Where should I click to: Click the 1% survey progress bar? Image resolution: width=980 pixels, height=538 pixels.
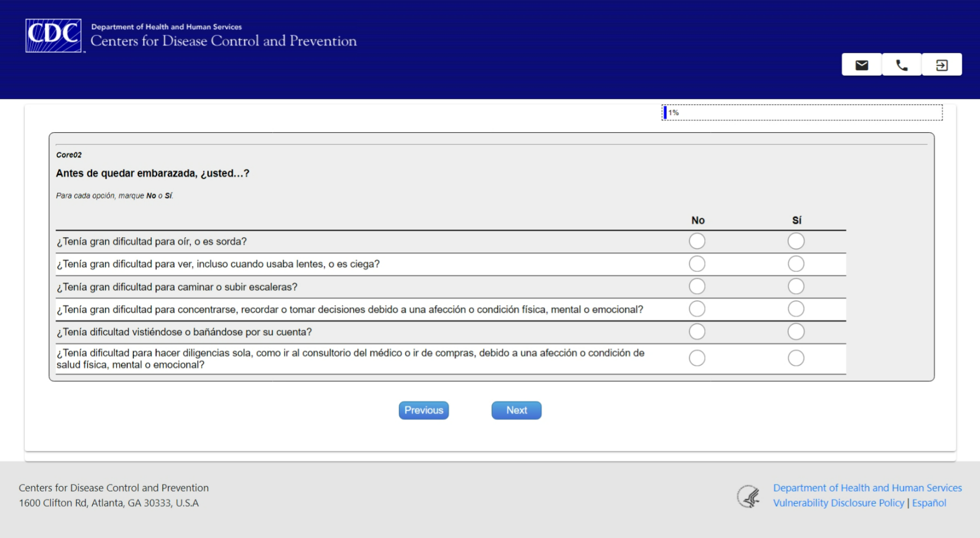[802, 113]
